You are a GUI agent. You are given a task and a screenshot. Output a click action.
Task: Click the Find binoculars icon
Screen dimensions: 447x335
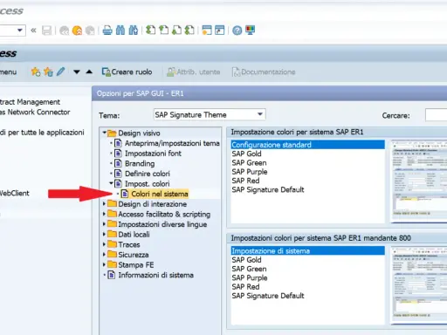(x=120, y=31)
